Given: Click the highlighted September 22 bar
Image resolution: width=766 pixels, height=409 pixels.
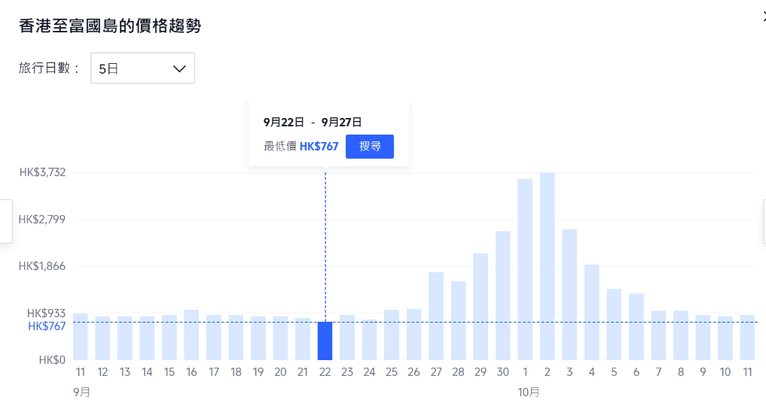Looking at the screenshot, I should [x=325, y=341].
